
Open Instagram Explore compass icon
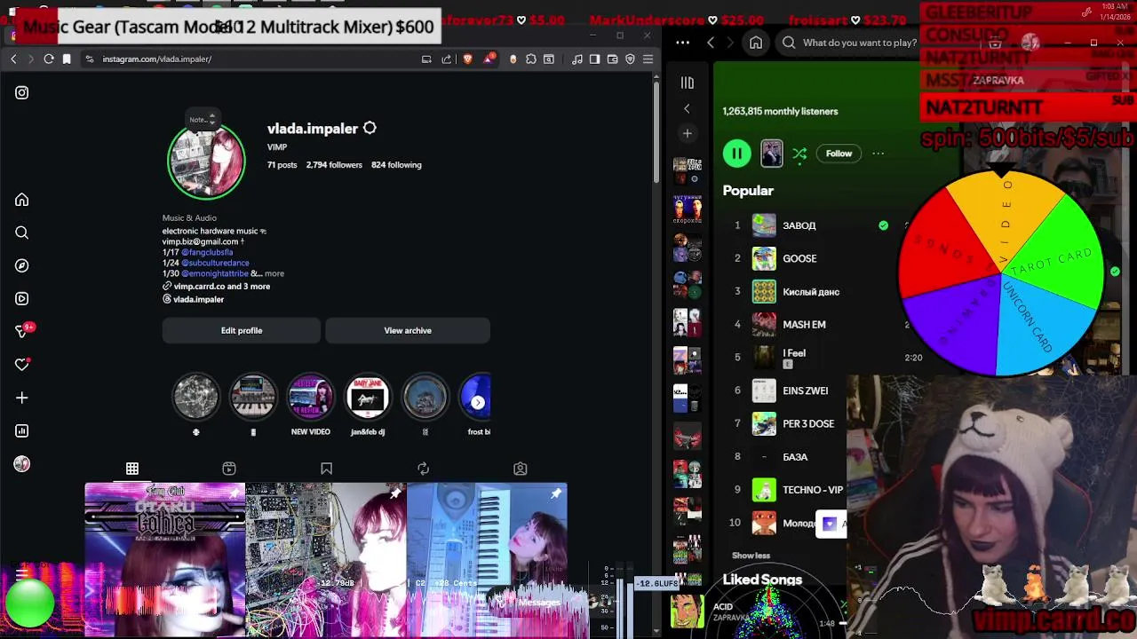click(x=21, y=265)
